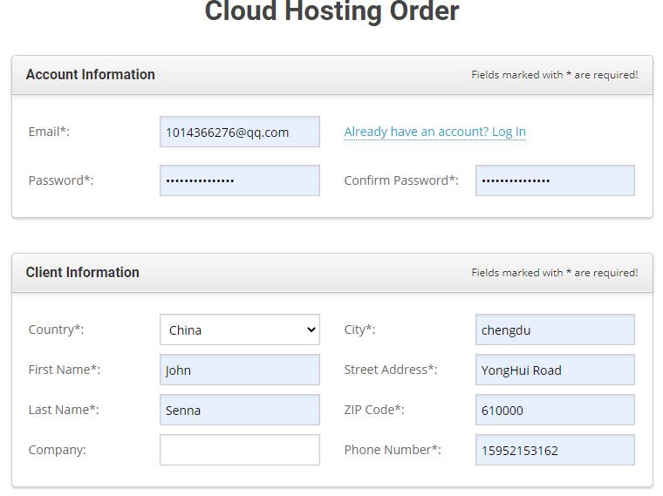Select the Last Name field with Senna
Screen dimensions: 663x496
(240, 410)
